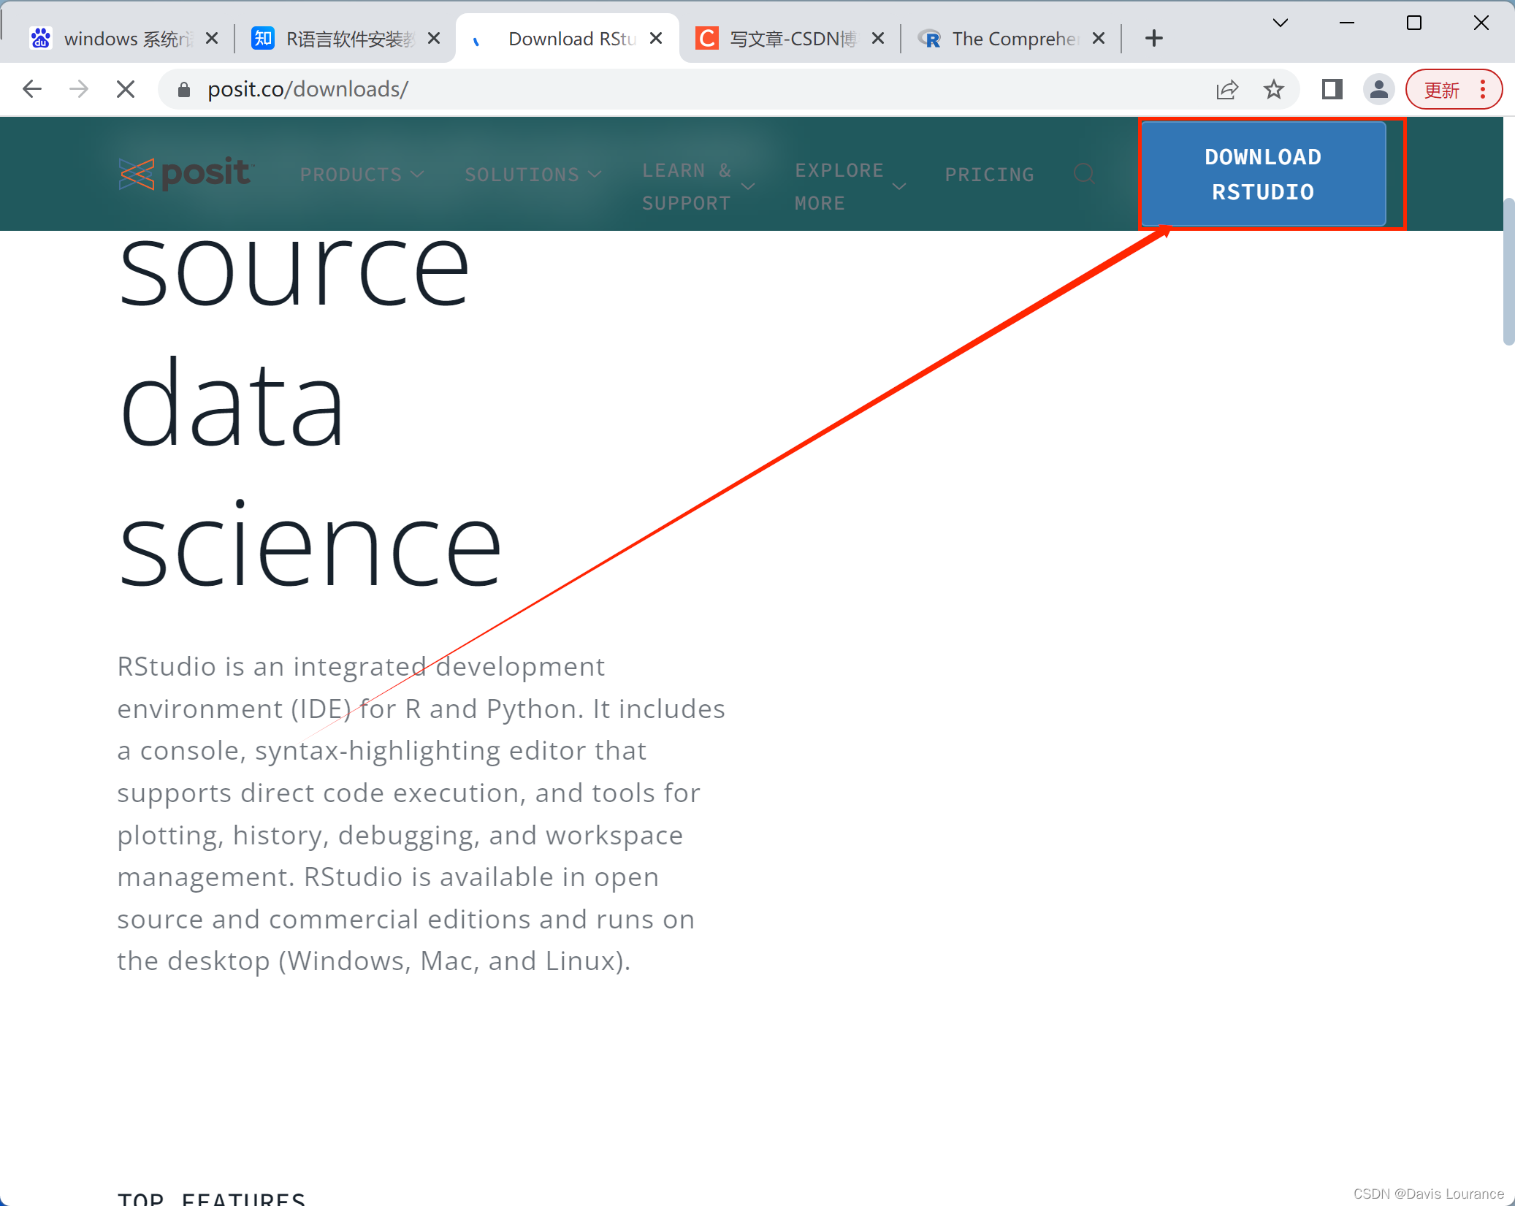The image size is (1515, 1206).
Task: Open the user profile avatar menu
Action: 1378,89
